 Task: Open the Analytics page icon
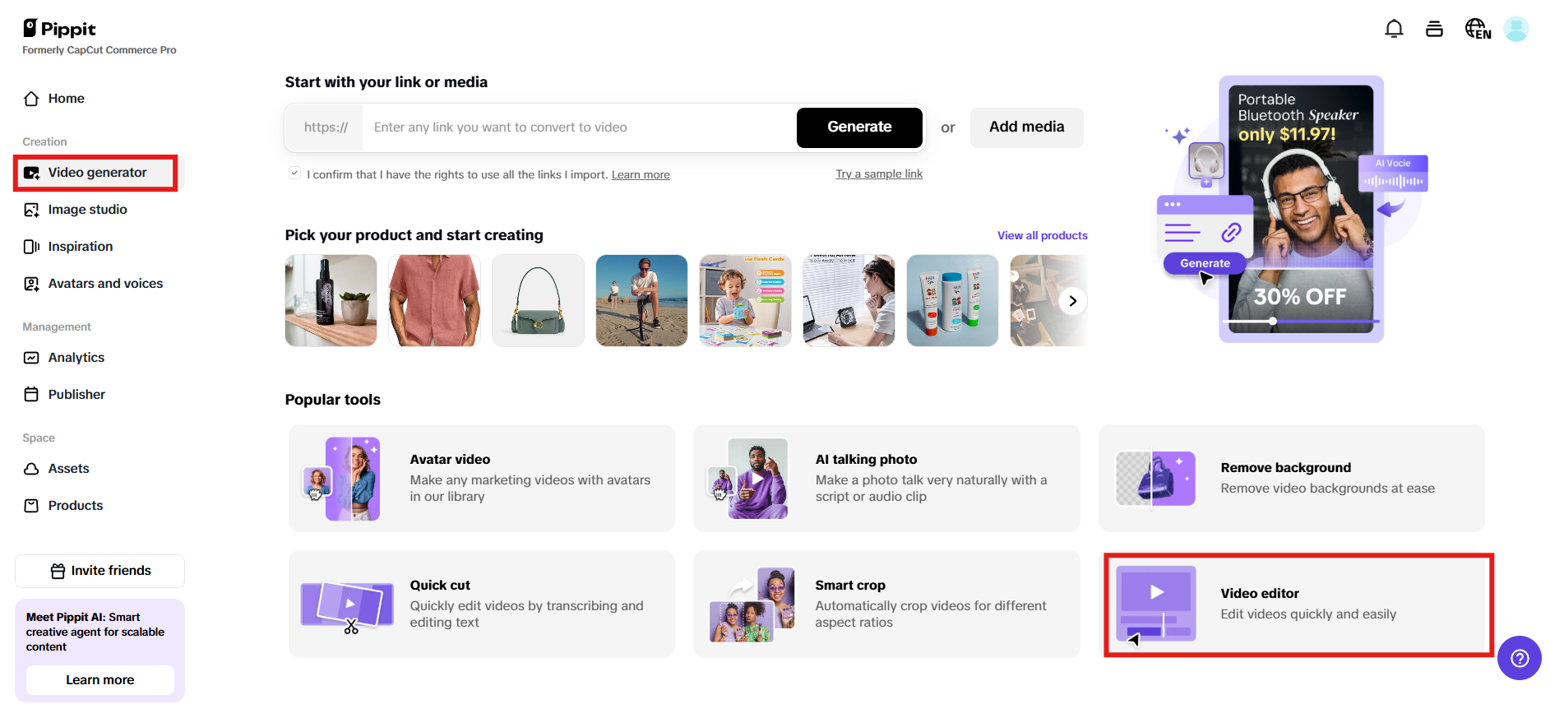coord(31,358)
